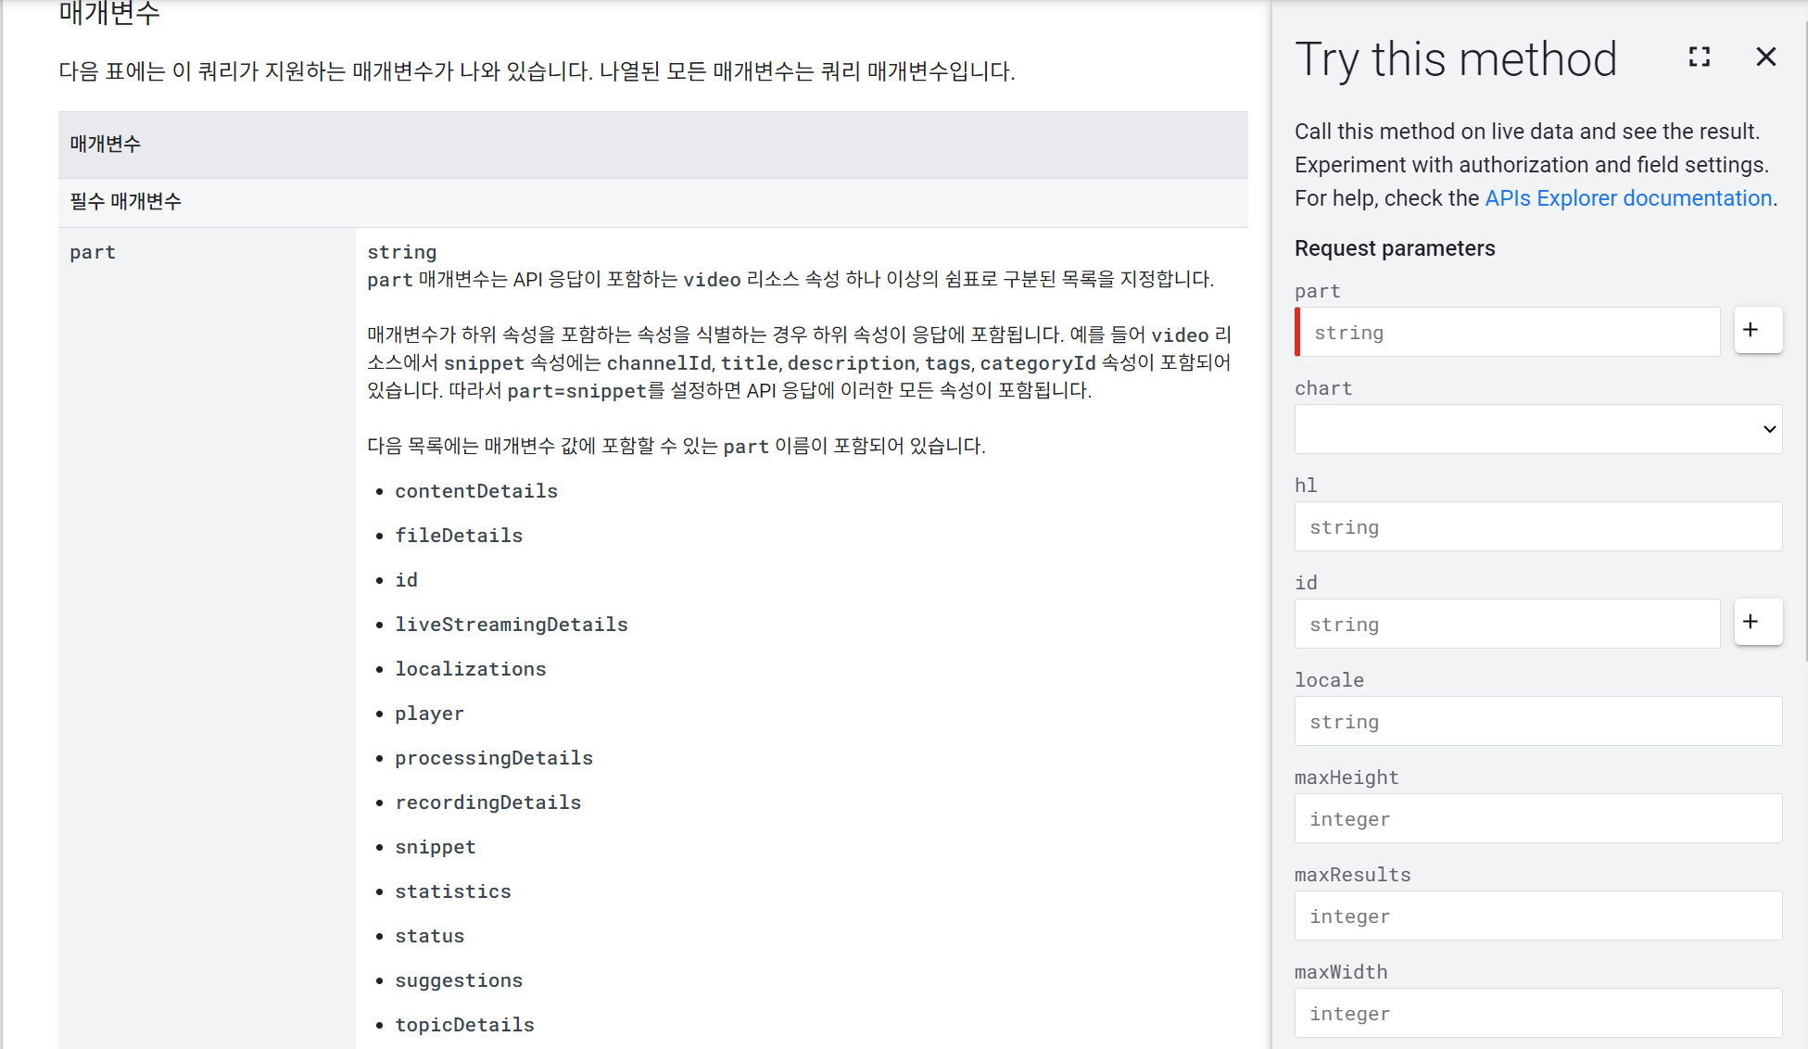
Task: Click the part string input field
Action: 1510,333
